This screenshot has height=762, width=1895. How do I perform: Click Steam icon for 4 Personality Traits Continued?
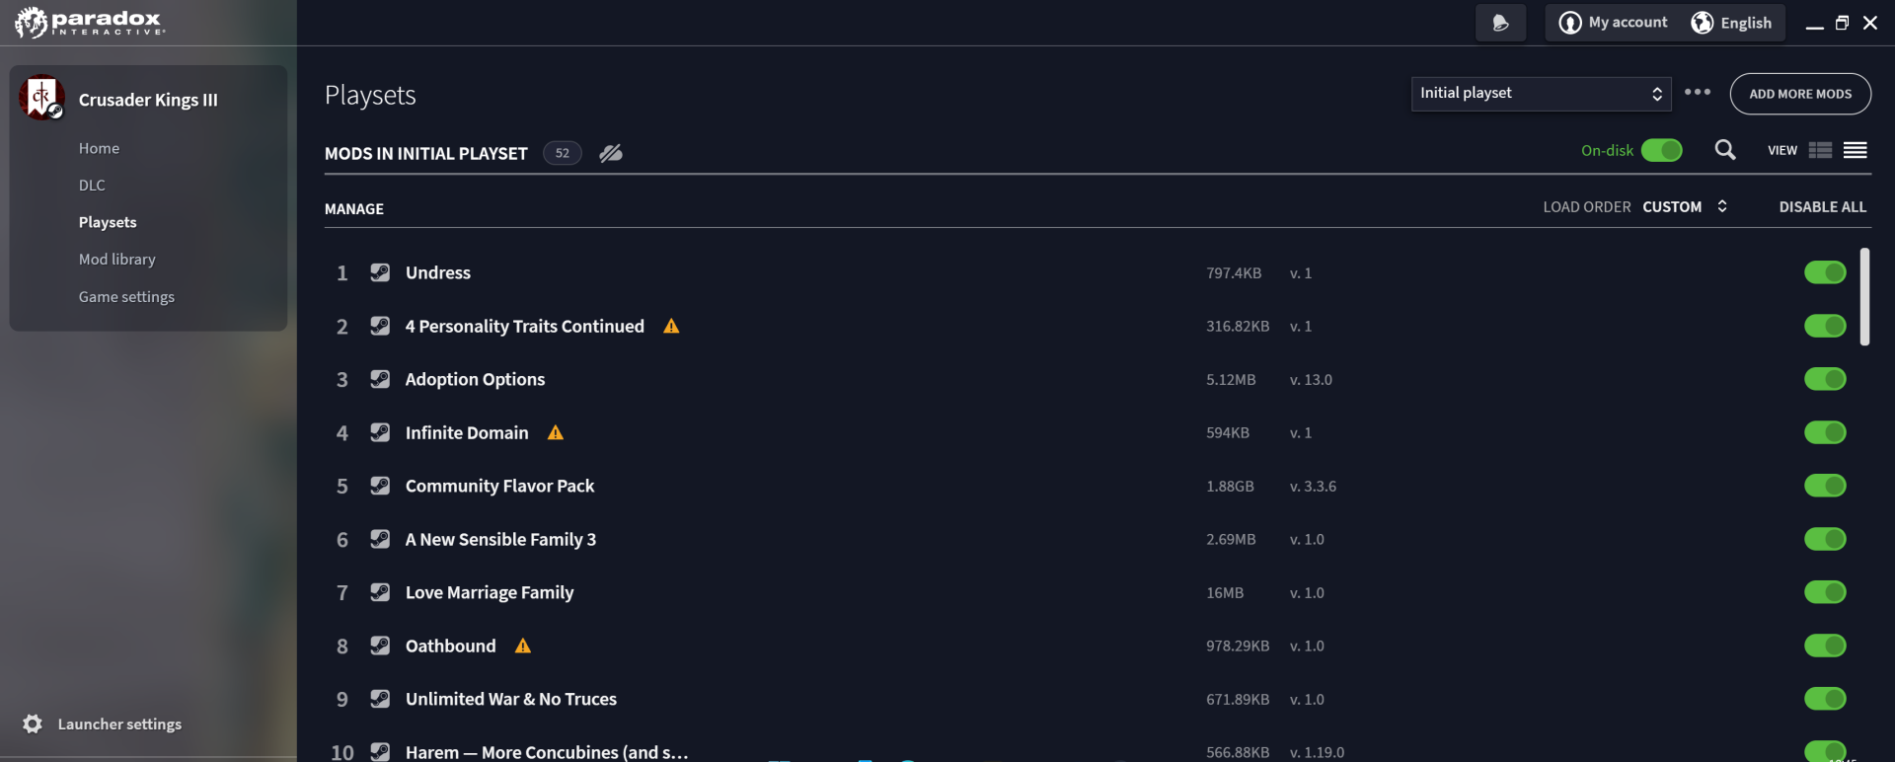[x=380, y=326]
